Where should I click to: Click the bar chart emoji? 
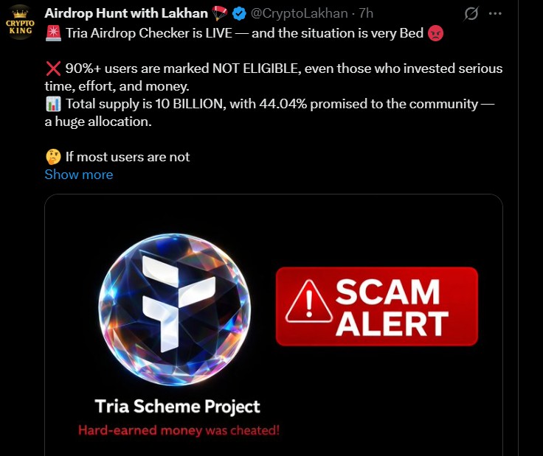53,104
